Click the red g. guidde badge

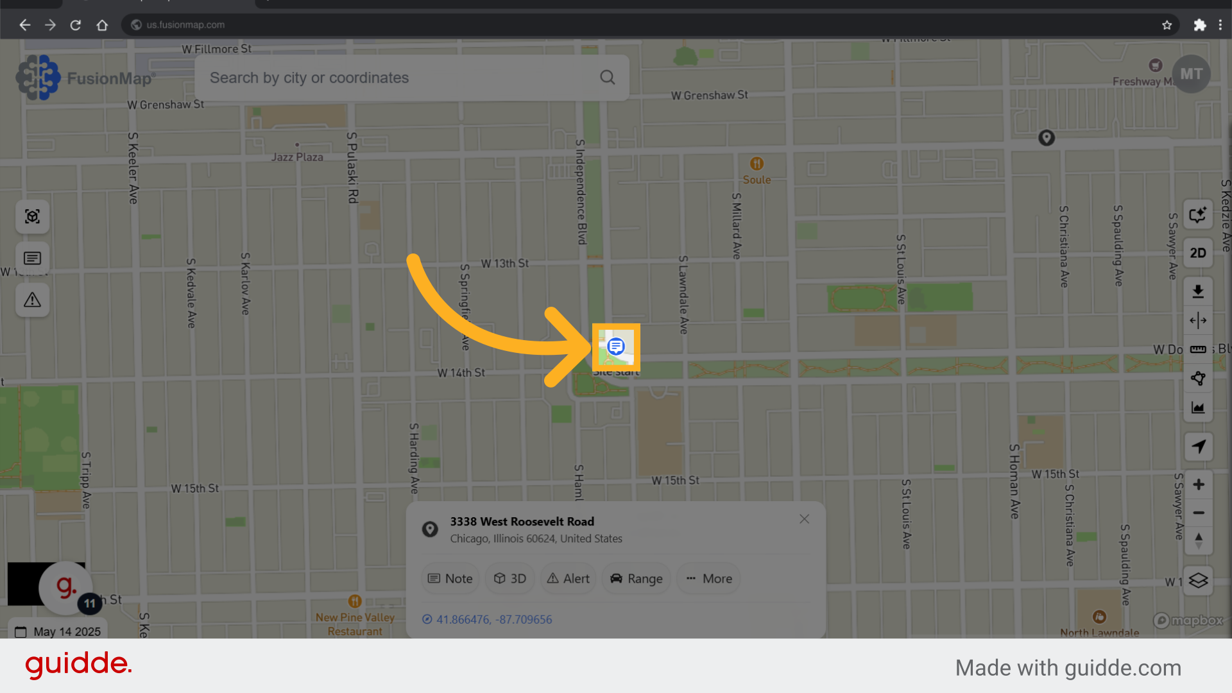[x=65, y=586]
